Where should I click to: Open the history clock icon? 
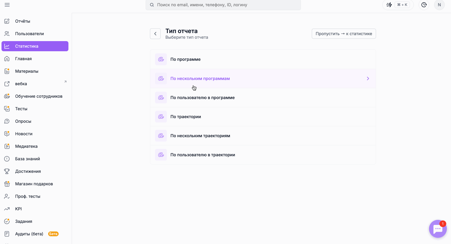pyautogui.click(x=424, y=5)
